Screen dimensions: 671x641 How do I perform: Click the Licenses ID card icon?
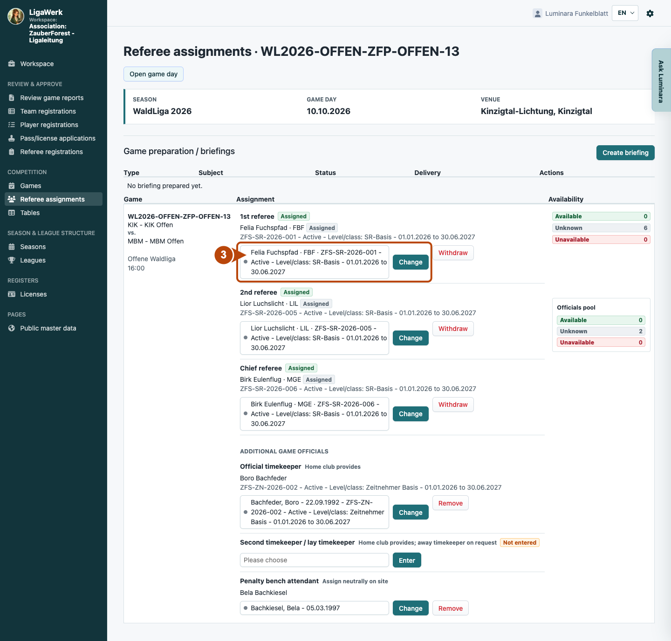12,294
